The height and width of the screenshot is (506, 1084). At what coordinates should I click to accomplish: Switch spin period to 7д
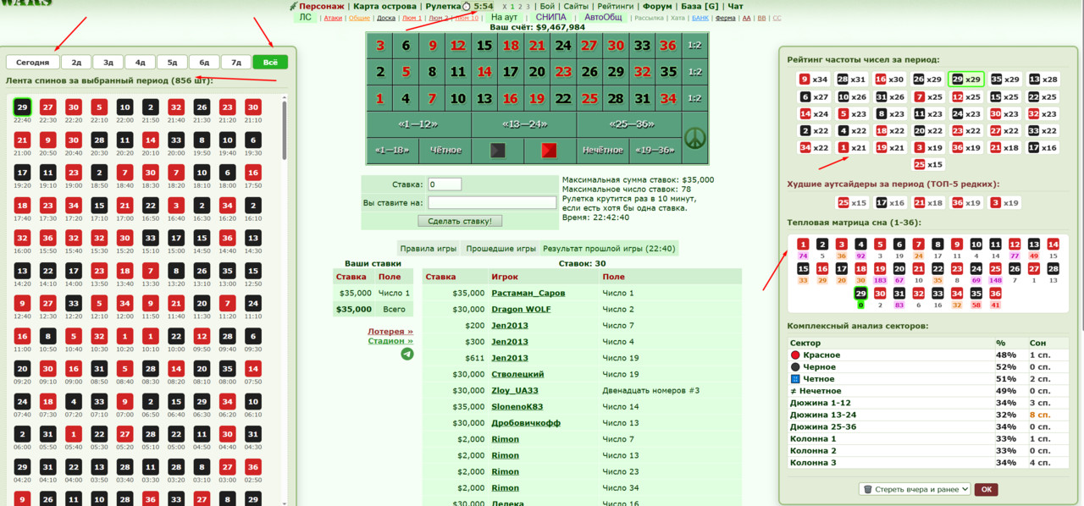[236, 62]
